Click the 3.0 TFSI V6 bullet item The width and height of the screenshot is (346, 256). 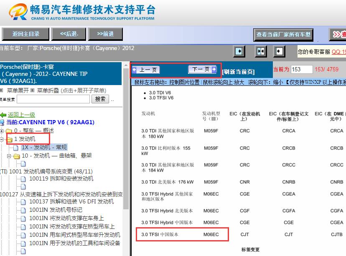161,98
